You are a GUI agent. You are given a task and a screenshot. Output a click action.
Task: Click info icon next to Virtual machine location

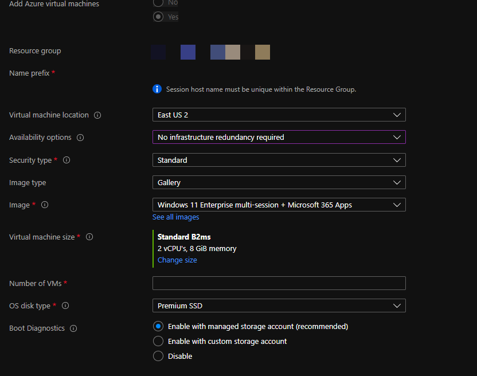click(x=97, y=115)
